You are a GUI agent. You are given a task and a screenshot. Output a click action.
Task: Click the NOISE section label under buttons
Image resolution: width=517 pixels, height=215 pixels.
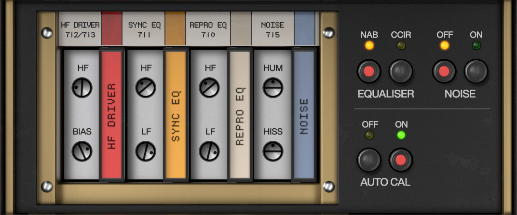(460, 94)
